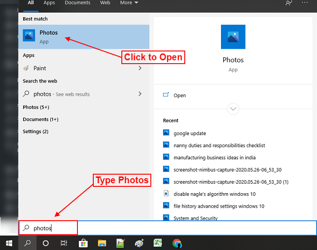
Task: Click 'photos - See web results' entry
Action: pyautogui.click(x=84, y=94)
